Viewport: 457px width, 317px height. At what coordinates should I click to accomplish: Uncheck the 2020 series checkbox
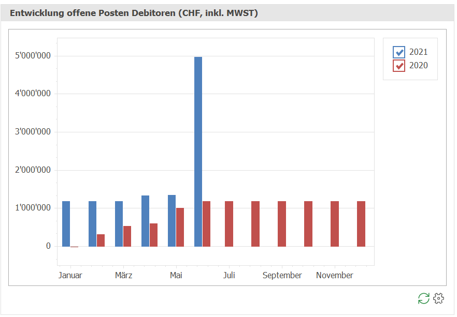[x=399, y=66]
